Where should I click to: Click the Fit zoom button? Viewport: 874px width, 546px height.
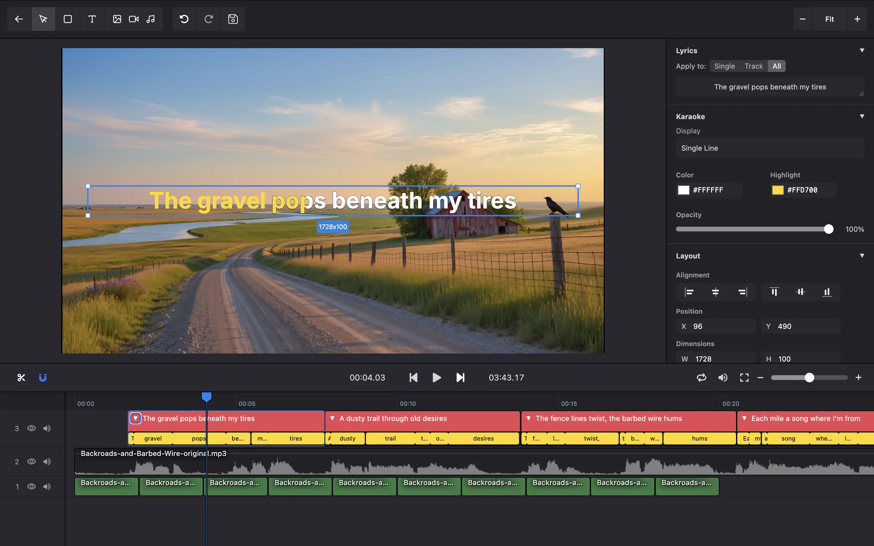pyautogui.click(x=829, y=19)
